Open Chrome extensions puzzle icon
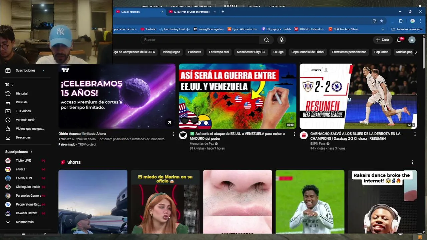Screen dimensions: 427x240 click(401, 21)
